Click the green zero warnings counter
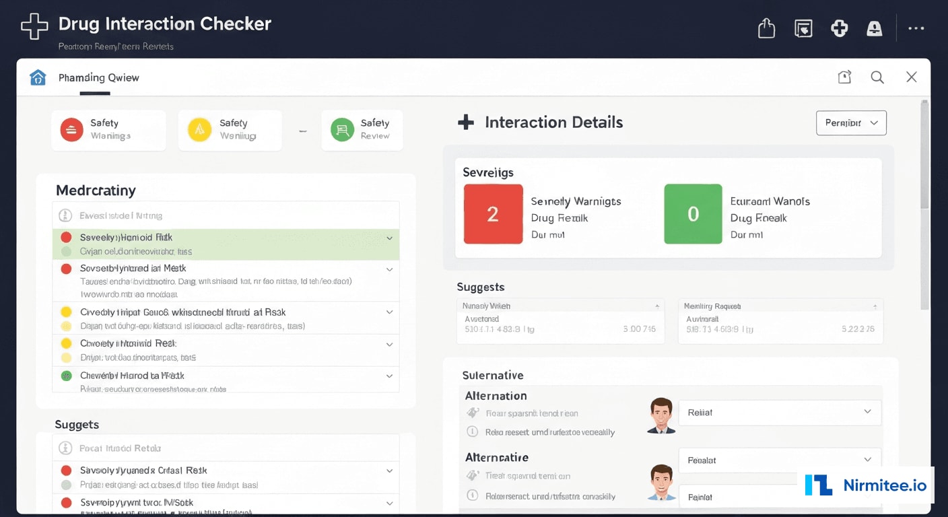This screenshot has width=948, height=517. [x=693, y=213]
